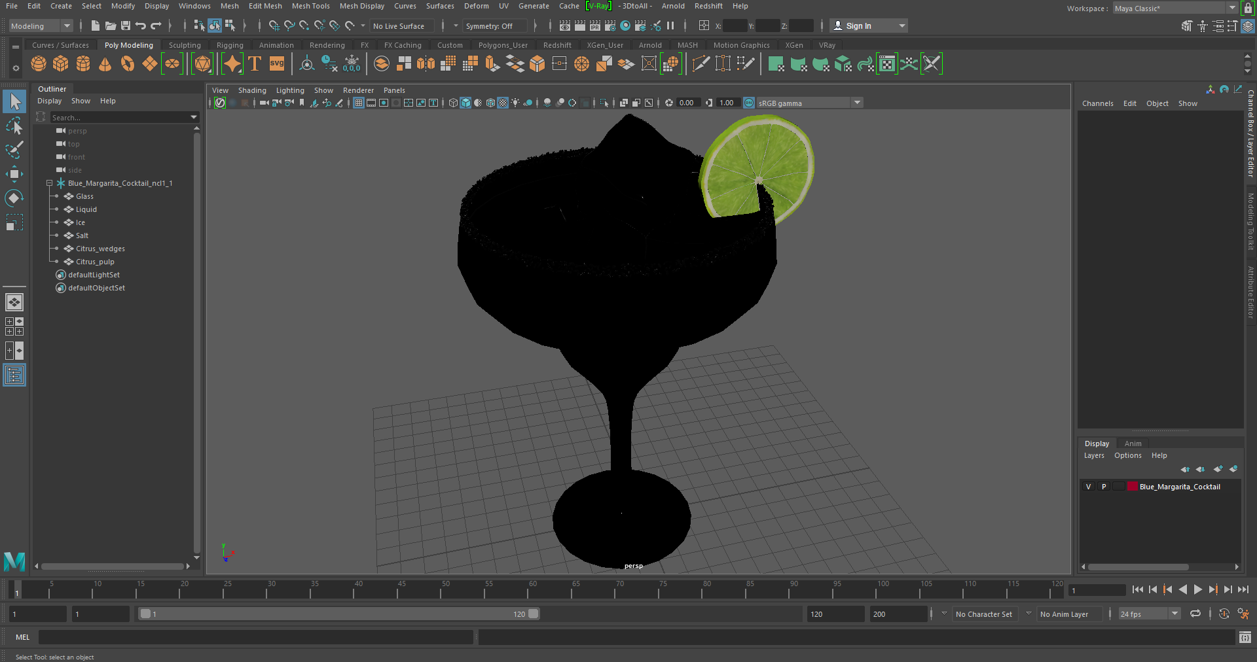The image size is (1257, 662).
Task: Toggle loop playback mode icon
Action: (x=1195, y=614)
